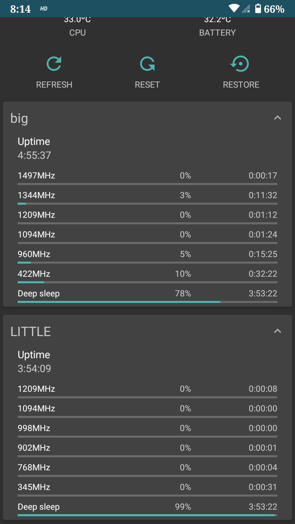This screenshot has height=524, width=295.
Task: Select the 345MHz frequency row
Action: (147, 488)
